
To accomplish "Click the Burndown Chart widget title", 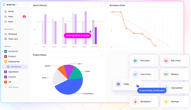I will [x=117, y=5].
